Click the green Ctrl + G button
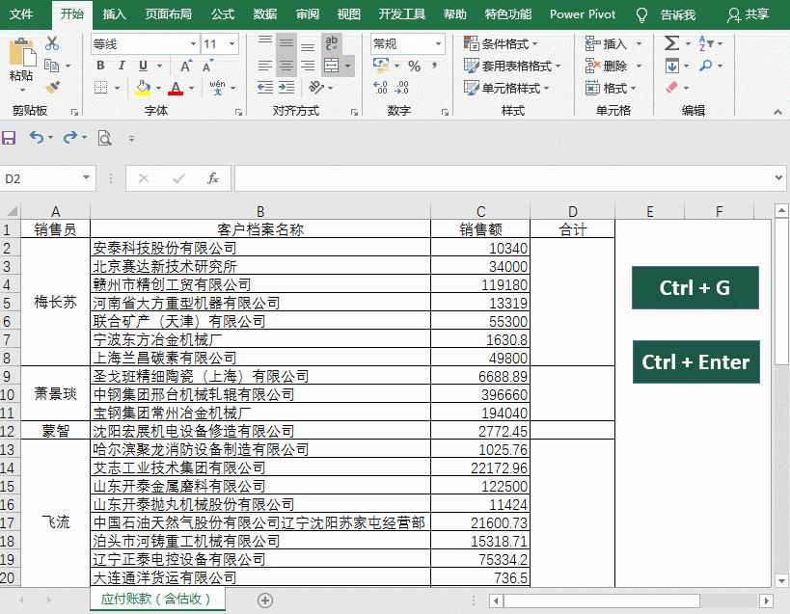The image size is (790, 614). pyautogui.click(x=695, y=287)
